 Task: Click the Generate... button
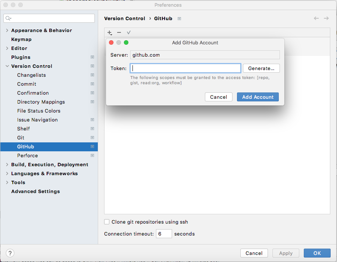[x=261, y=68]
